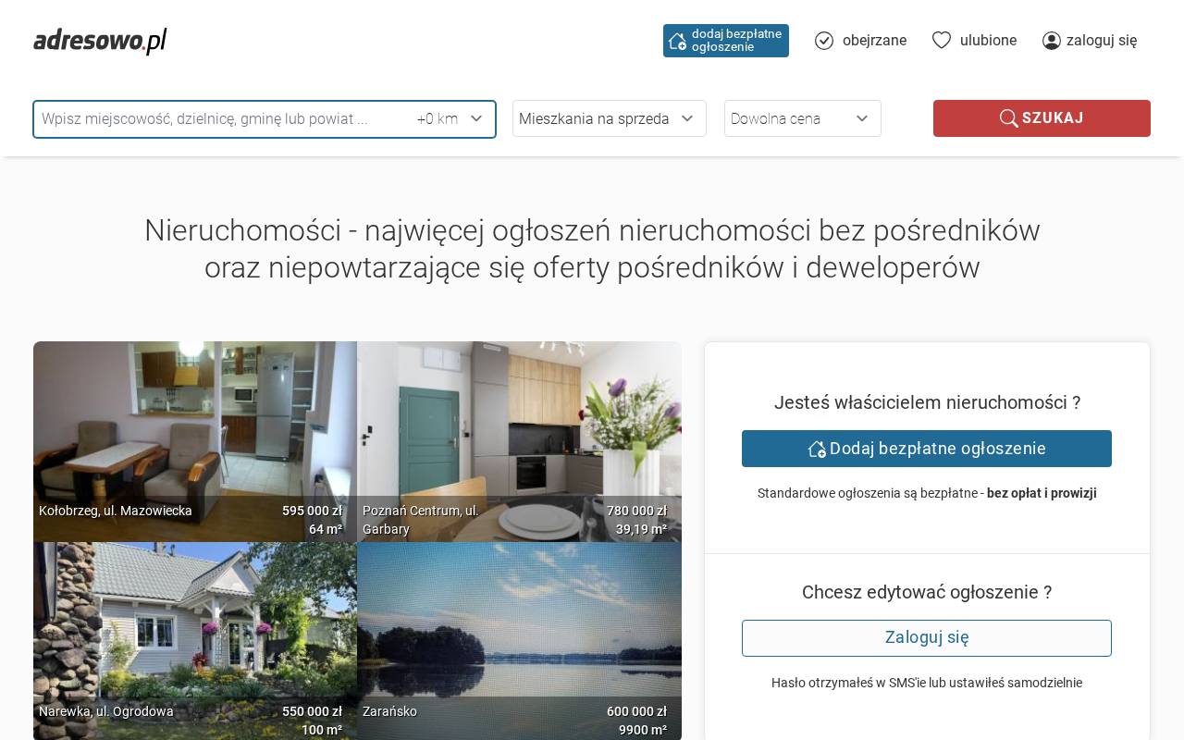Go to 'ulubione' favorites
Viewport: 1184px width, 740px height.
[x=988, y=41]
